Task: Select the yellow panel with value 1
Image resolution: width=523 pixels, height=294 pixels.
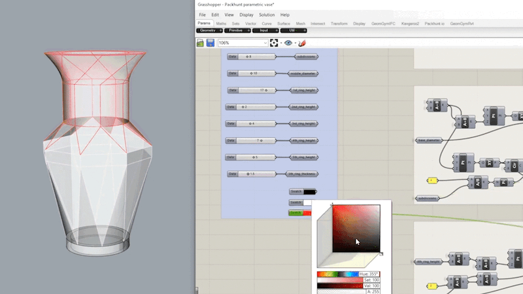Action: pyautogui.click(x=432, y=180)
